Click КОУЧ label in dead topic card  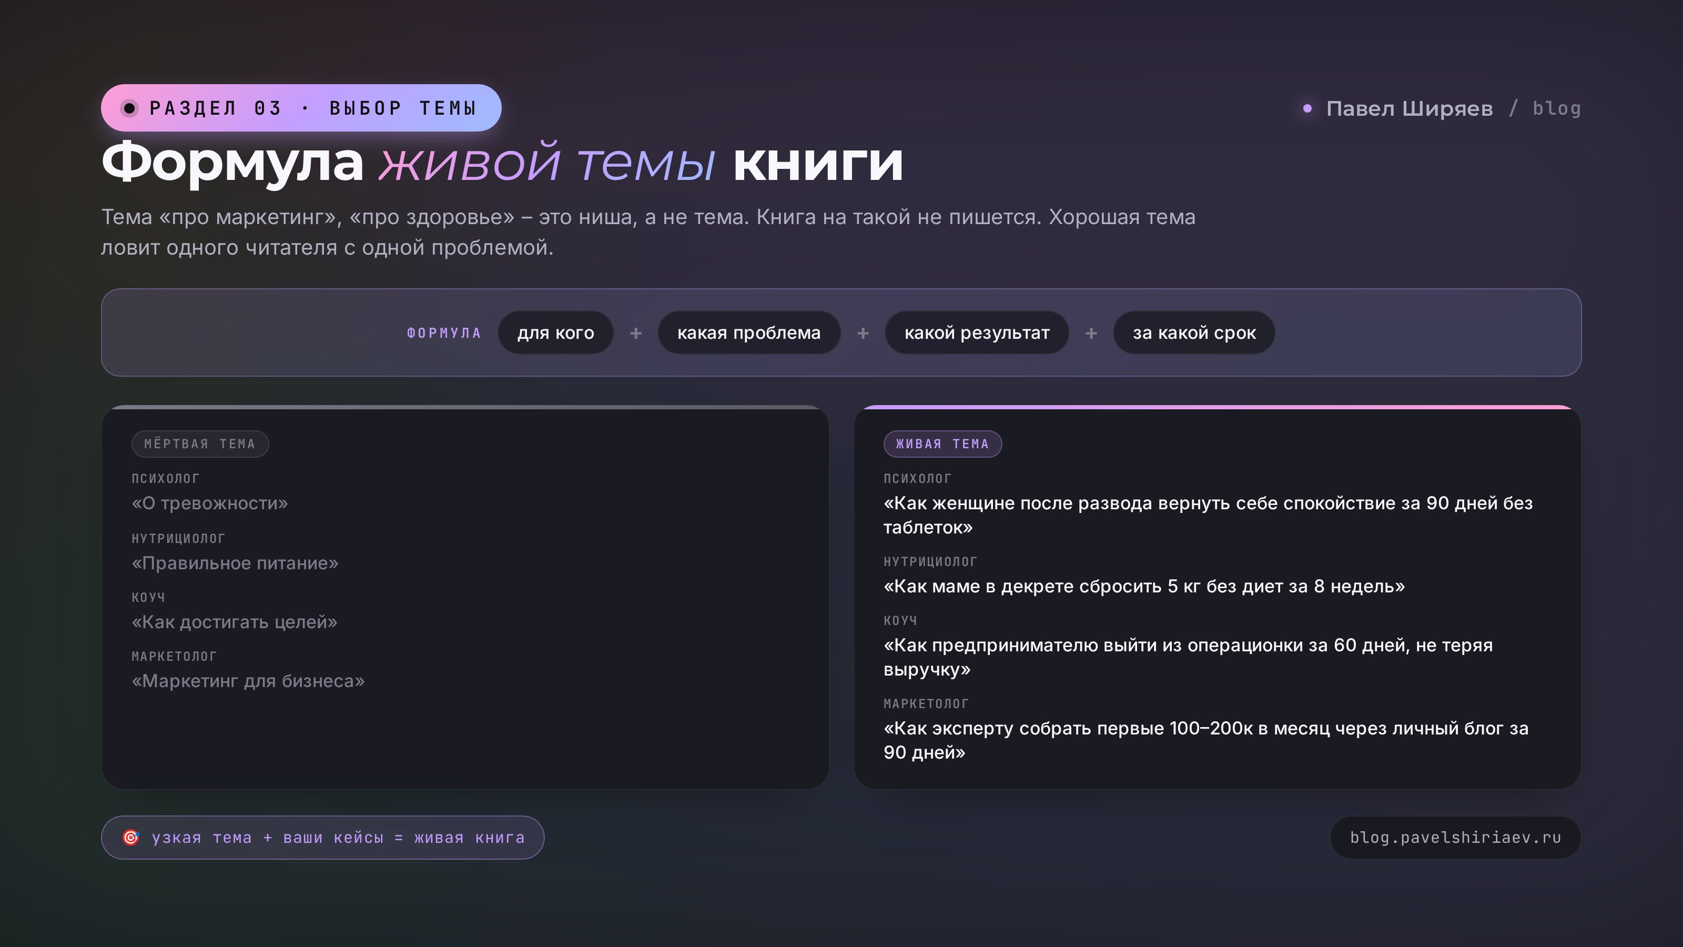point(148,597)
